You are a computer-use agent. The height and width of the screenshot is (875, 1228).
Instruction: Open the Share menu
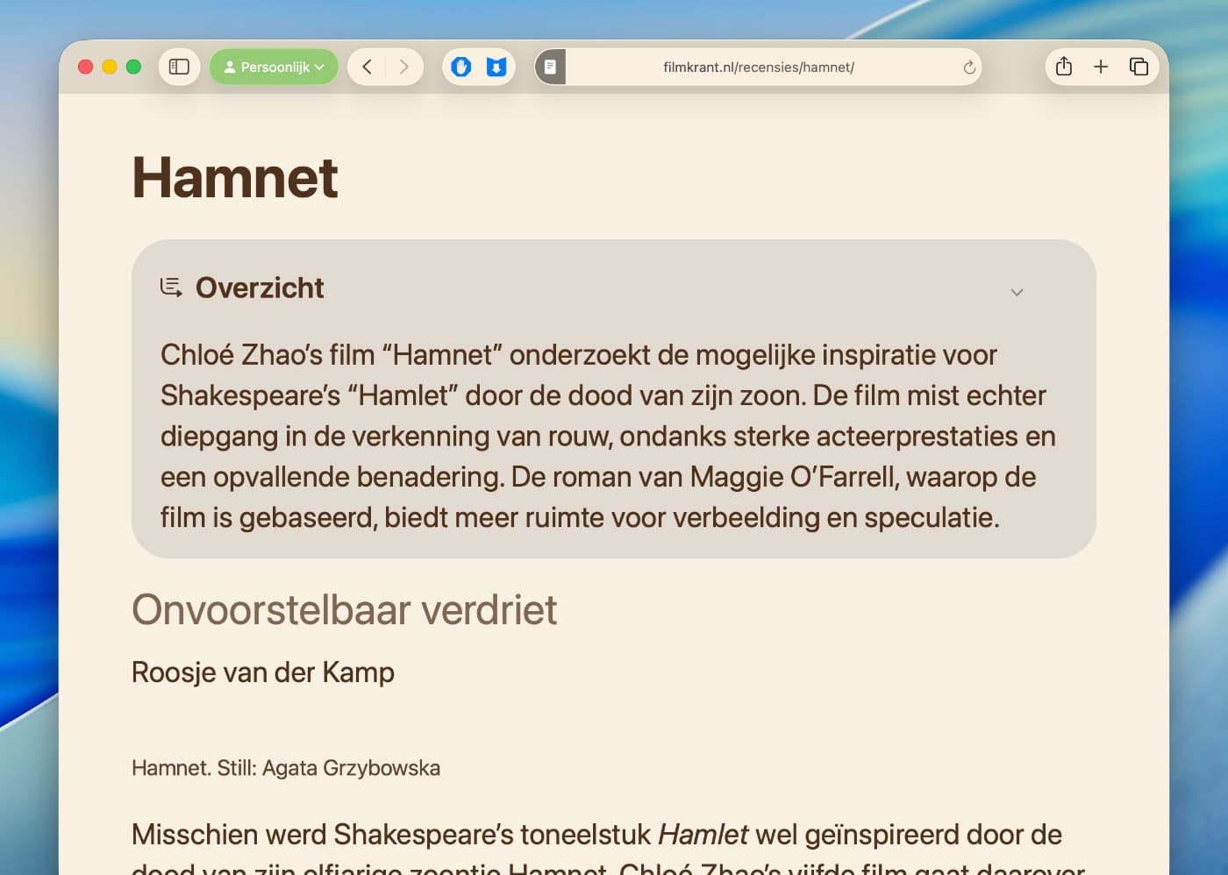pos(1064,67)
